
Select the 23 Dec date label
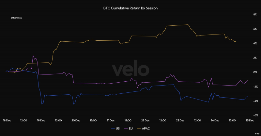point(180,120)
